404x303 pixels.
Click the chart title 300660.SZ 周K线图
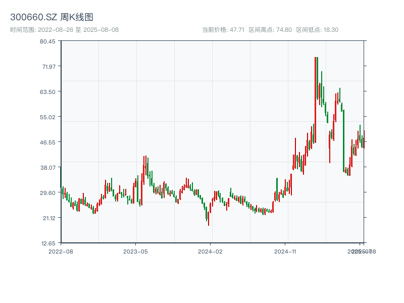[52, 17]
